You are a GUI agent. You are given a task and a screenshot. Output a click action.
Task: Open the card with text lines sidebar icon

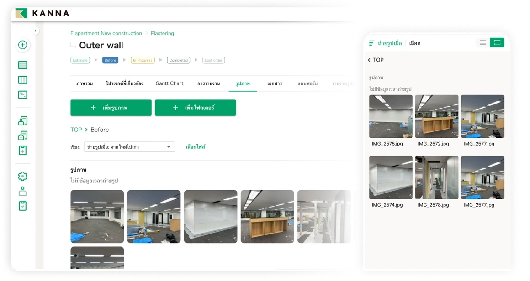coord(23,95)
